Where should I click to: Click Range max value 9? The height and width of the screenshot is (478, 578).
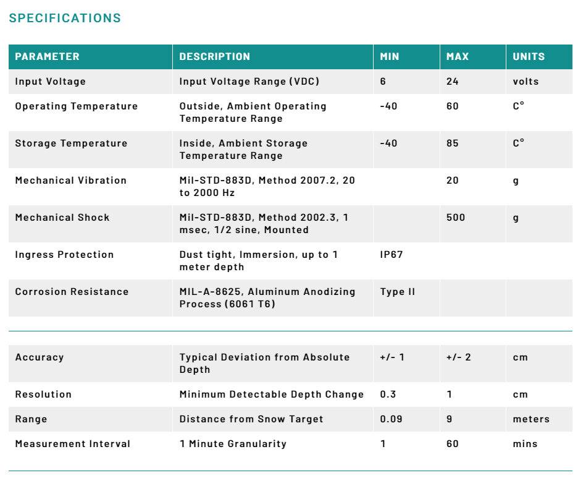pos(449,419)
